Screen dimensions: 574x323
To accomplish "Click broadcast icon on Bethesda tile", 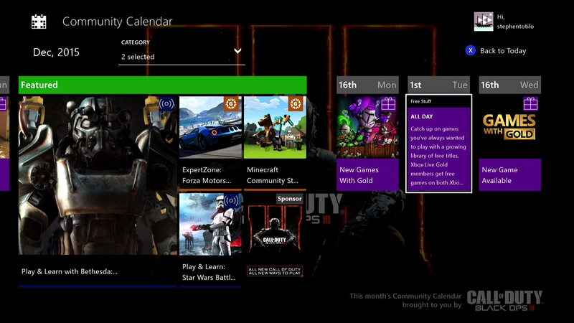I will click(x=166, y=104).
